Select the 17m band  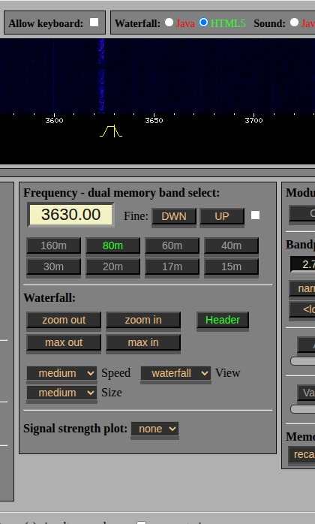(x=172, y=267)
